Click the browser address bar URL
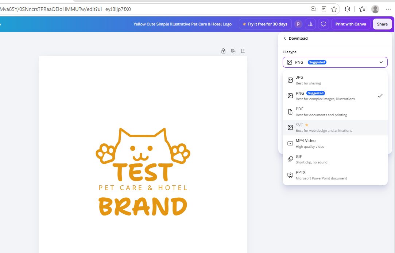Viewport: 395px width, 253px height. click(66, 9)
